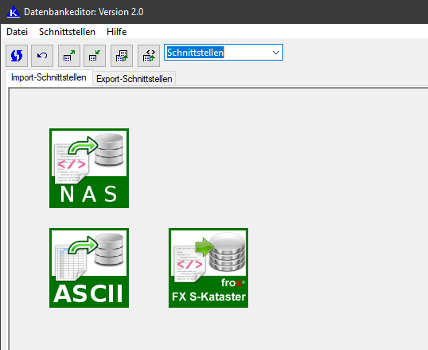
Task: Switch to the Export-Schnittstellen tab
Action: point(134,79)
